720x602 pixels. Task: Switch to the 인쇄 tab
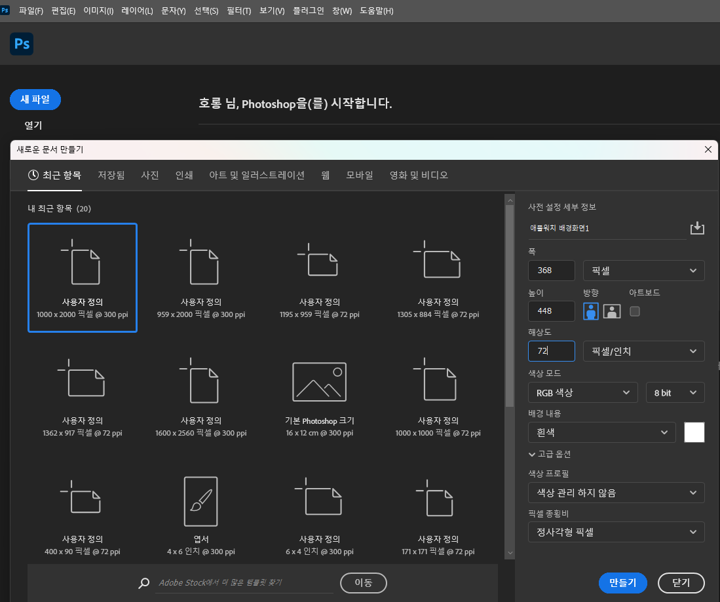[184, 175]
